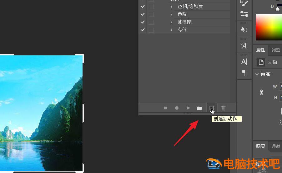The image size is (282, 173).
Task: Select the 存储 step text
Action: tap(182, 30)
